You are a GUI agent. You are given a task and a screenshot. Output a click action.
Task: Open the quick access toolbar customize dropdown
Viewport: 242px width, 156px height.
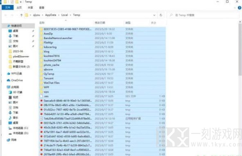pyautogui.click(x=21, y=2)
